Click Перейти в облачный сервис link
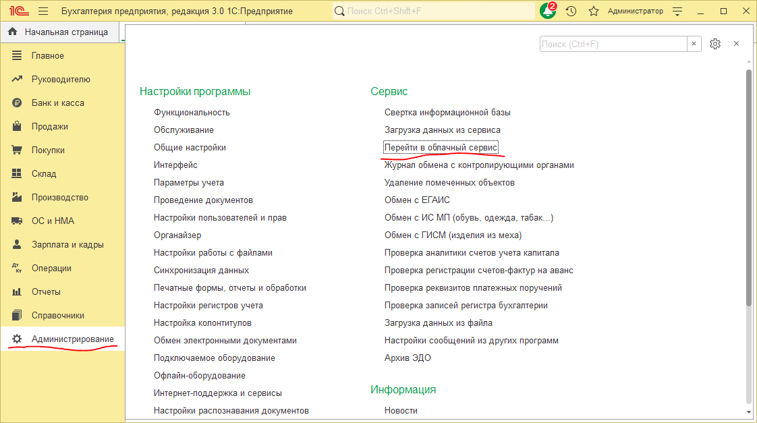 (x=441, y=147)
